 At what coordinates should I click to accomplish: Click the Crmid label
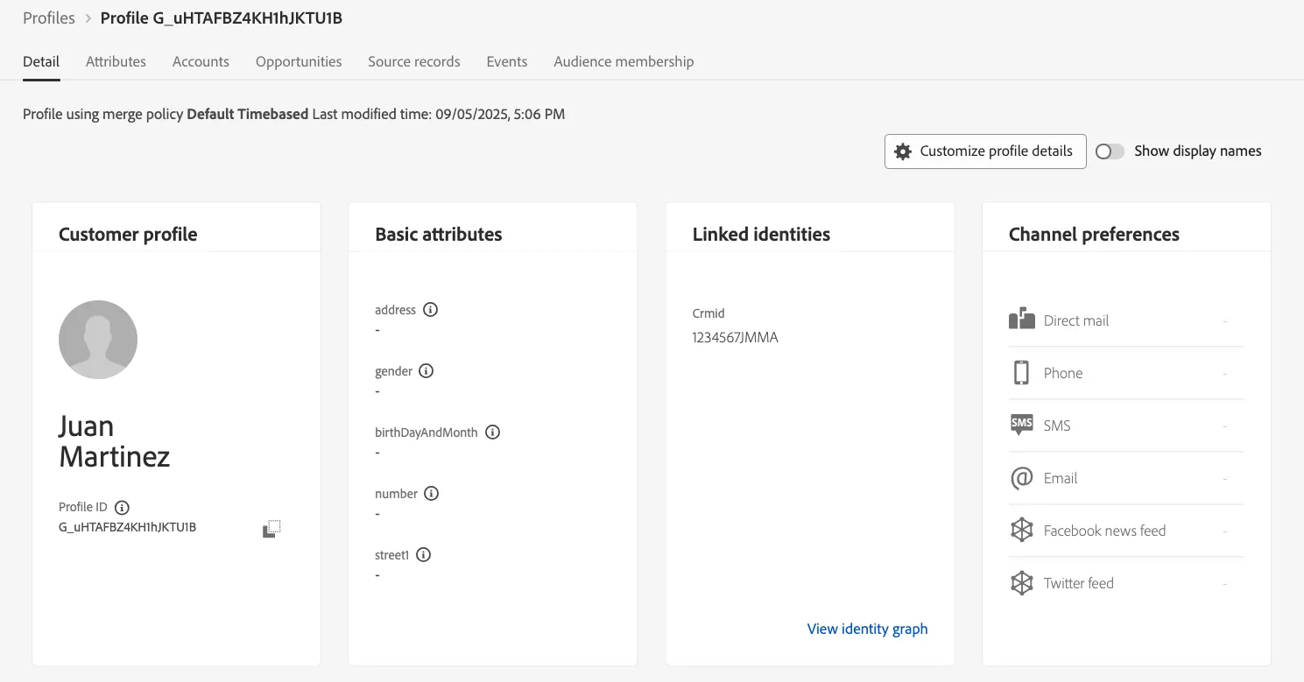pos(708,313)
